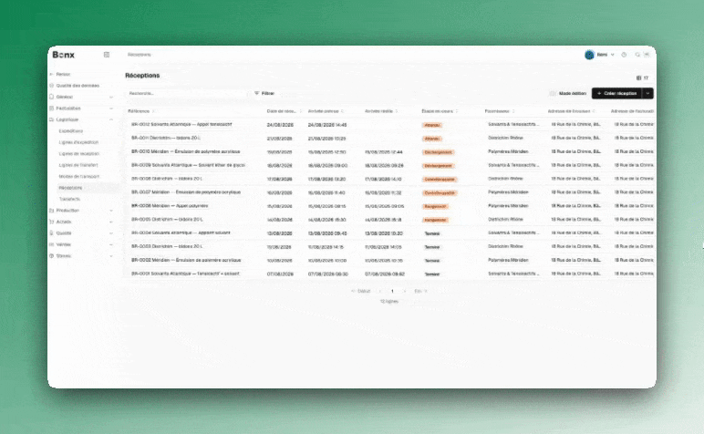
Task: Click the Ventes section icon
Action: click(x=52, y=244)
